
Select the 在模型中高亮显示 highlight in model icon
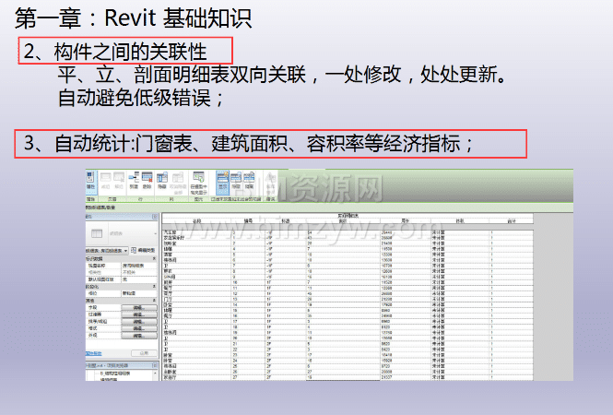pyautogui.click(x=198, y=183)
